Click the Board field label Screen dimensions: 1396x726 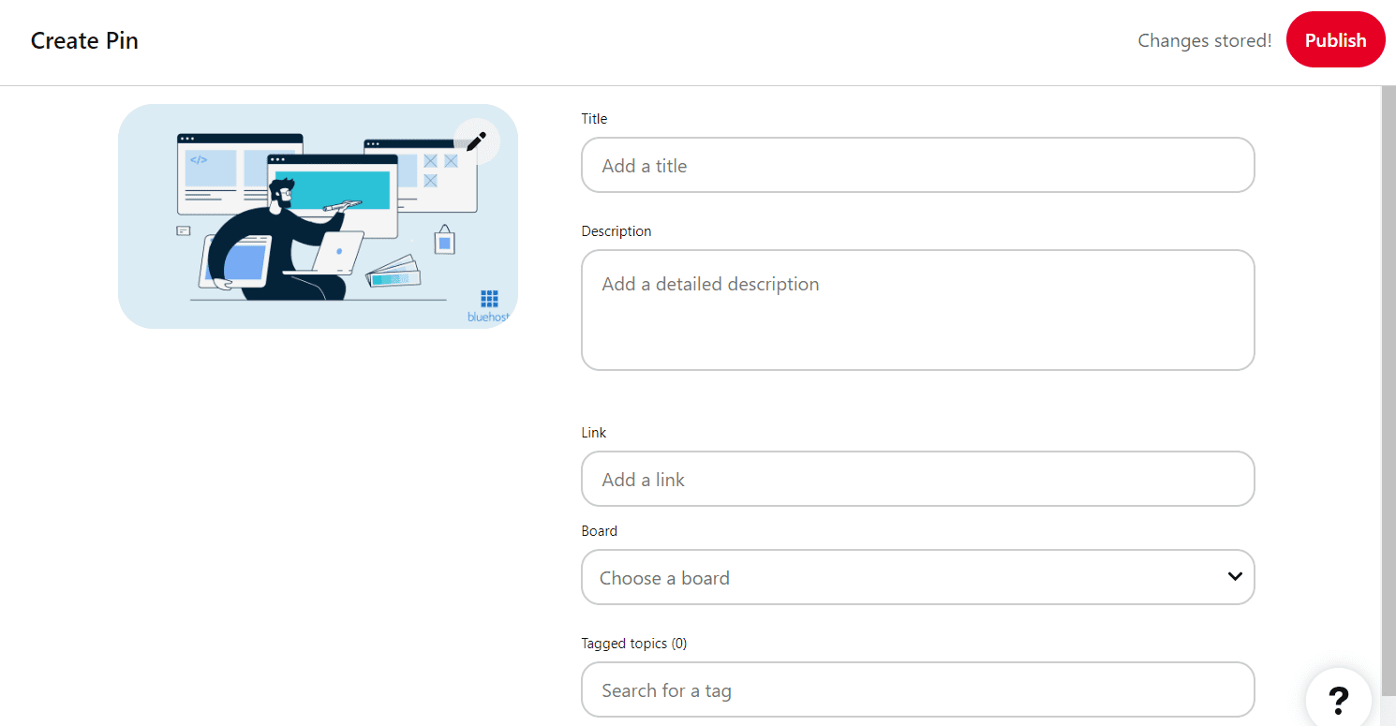[x=599, y=531]
